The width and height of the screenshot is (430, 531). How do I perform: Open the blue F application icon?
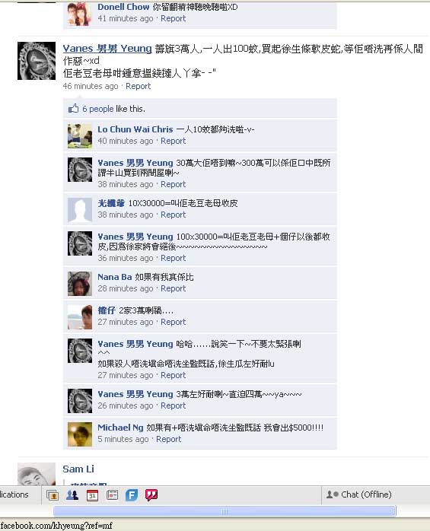tap(132, 495)
